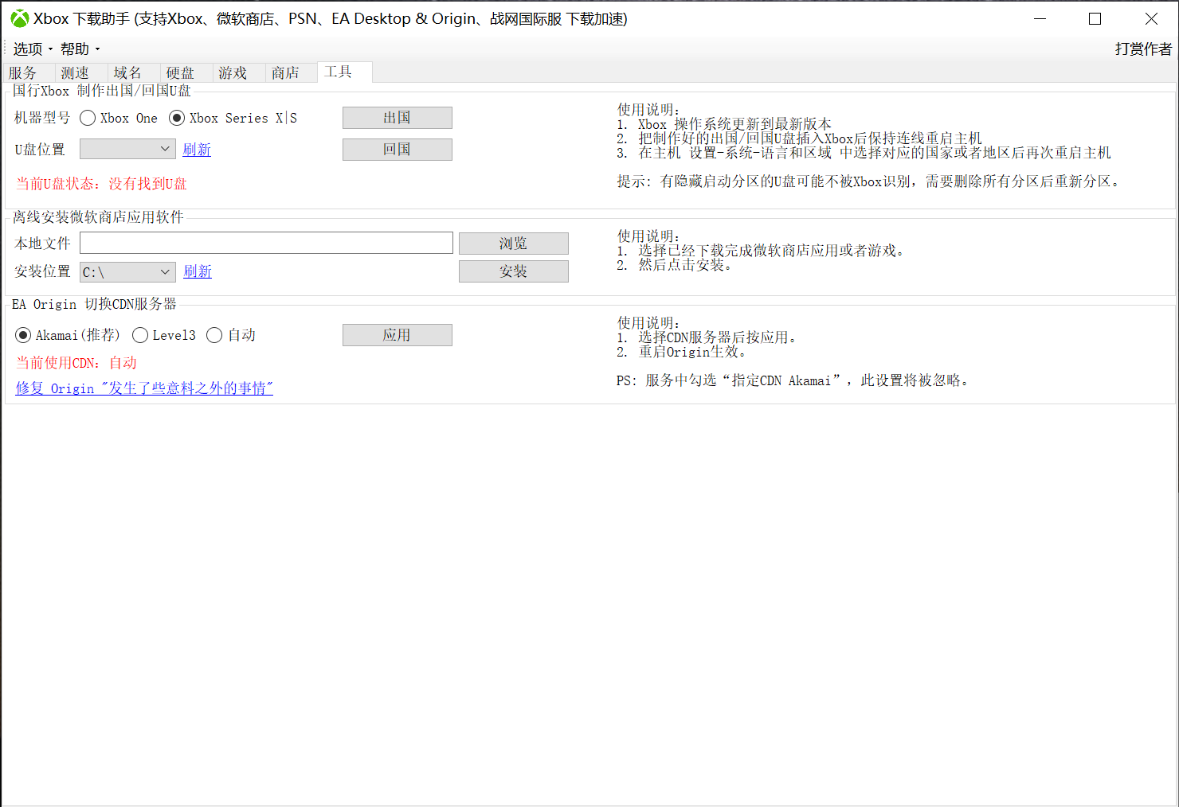Expand the 安装位置 C:\ dropdown
The image size is (1179, 807).
point(127,272)
